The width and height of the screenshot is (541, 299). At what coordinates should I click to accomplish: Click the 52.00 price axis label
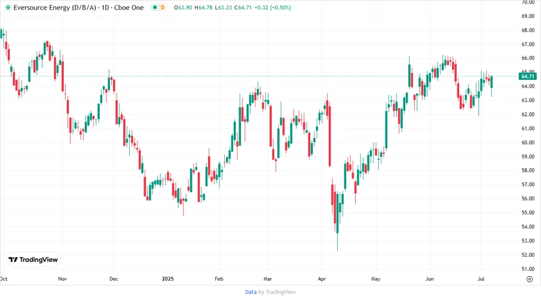tap(528, 255)
